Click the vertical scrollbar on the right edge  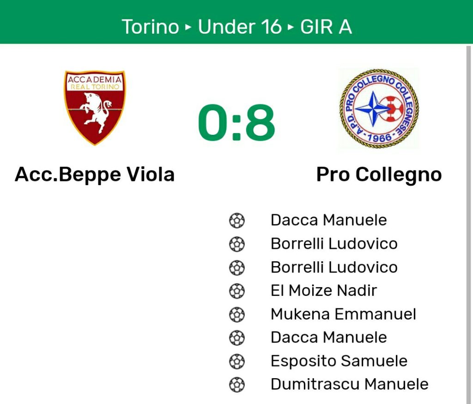[468, 224]
